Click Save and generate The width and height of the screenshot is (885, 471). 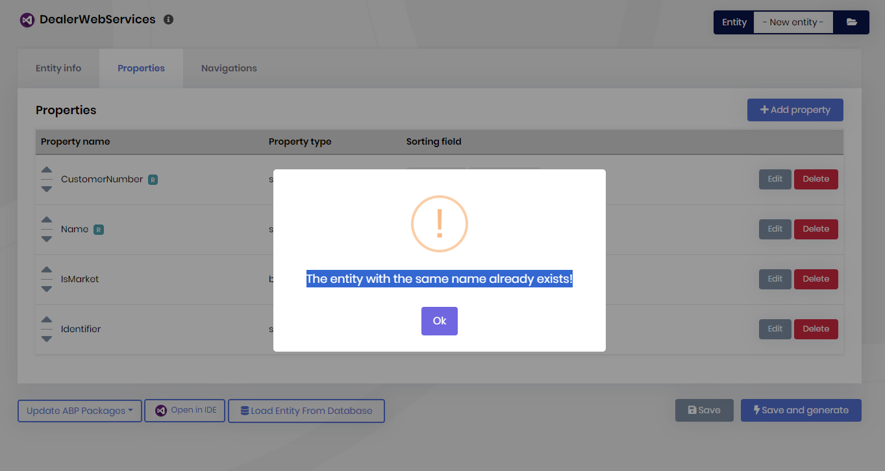pos(801,410)
